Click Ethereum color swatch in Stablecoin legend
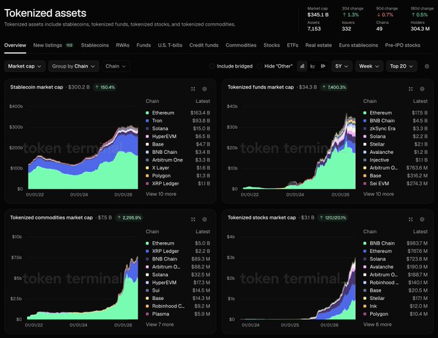 tap(148, 113)
